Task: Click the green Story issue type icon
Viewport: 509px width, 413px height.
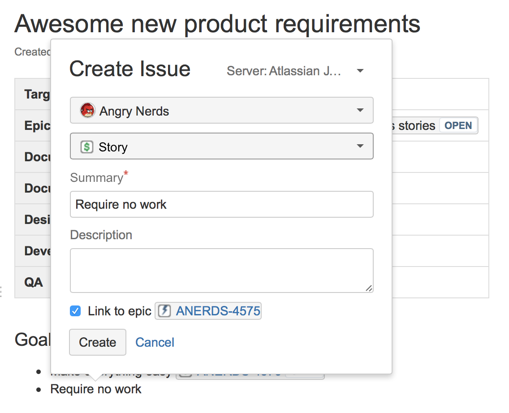Action: coord(86,147)
